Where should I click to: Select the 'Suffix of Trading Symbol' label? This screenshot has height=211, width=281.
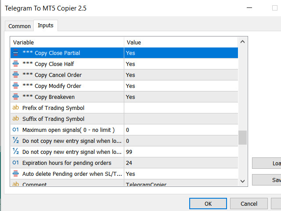point(53,119)
